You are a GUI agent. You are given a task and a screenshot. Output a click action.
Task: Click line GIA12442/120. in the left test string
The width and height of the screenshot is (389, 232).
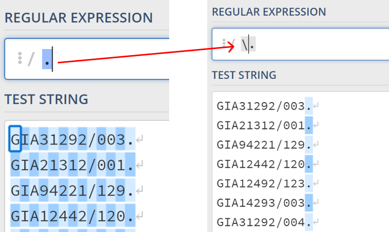point(72,216)
